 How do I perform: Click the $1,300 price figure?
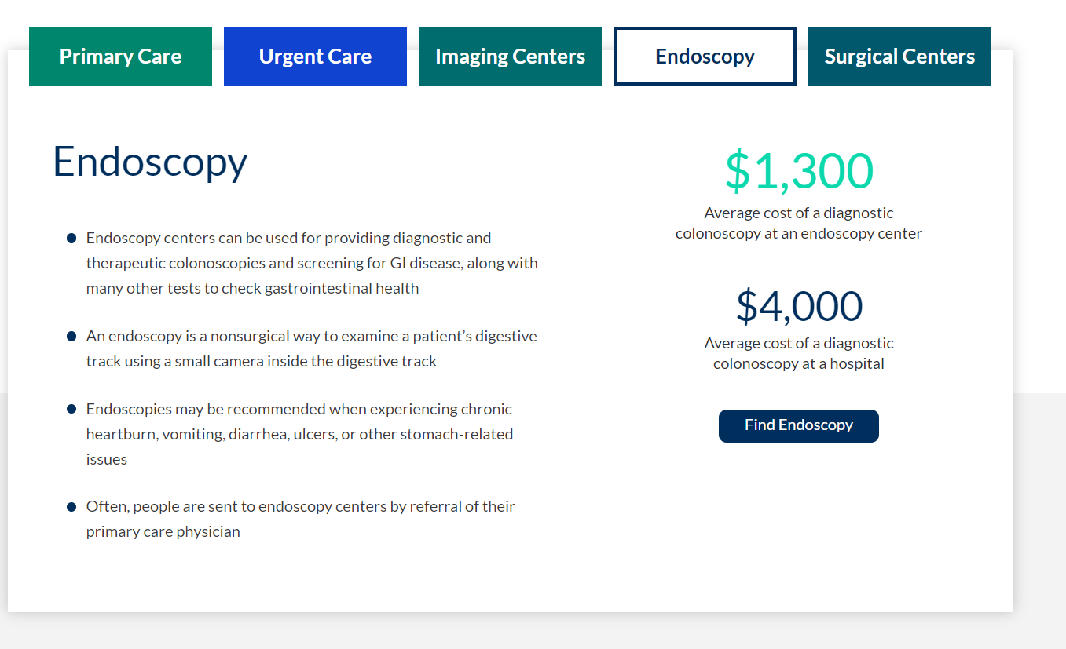coord(798,171)
